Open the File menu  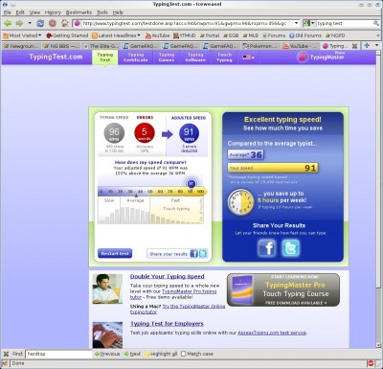(8, 12)
